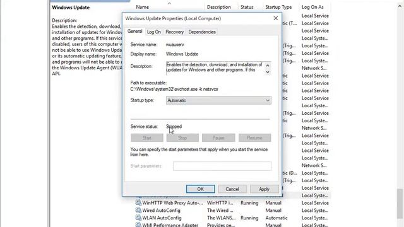Switch to the General tab

134,32
